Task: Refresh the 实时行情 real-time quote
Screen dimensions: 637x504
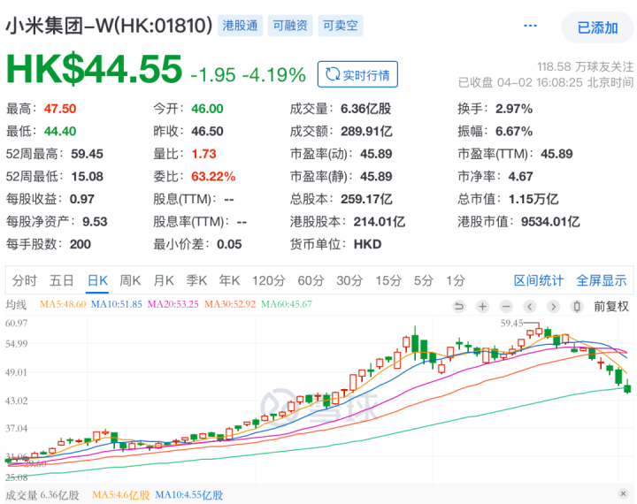Action: (x=357, y=74)
